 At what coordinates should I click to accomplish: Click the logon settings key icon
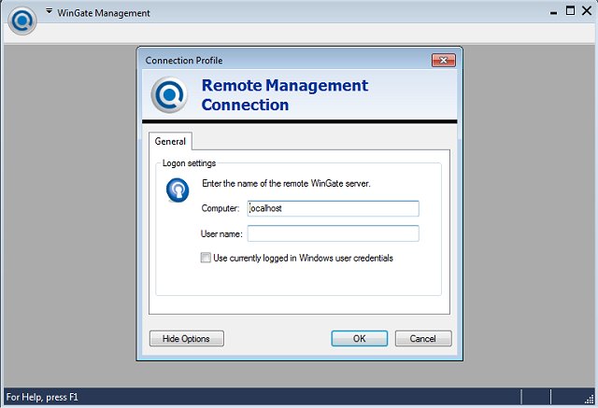tap(177, 190)
